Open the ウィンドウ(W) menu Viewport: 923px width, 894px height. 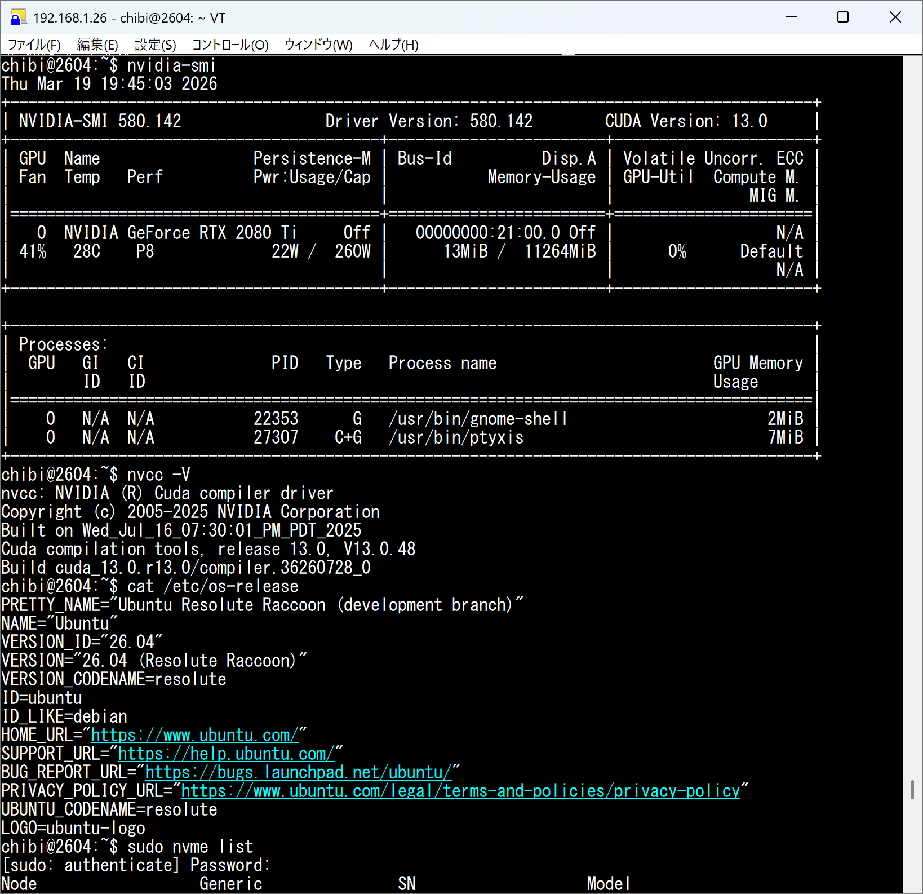[x=318, y=45]
